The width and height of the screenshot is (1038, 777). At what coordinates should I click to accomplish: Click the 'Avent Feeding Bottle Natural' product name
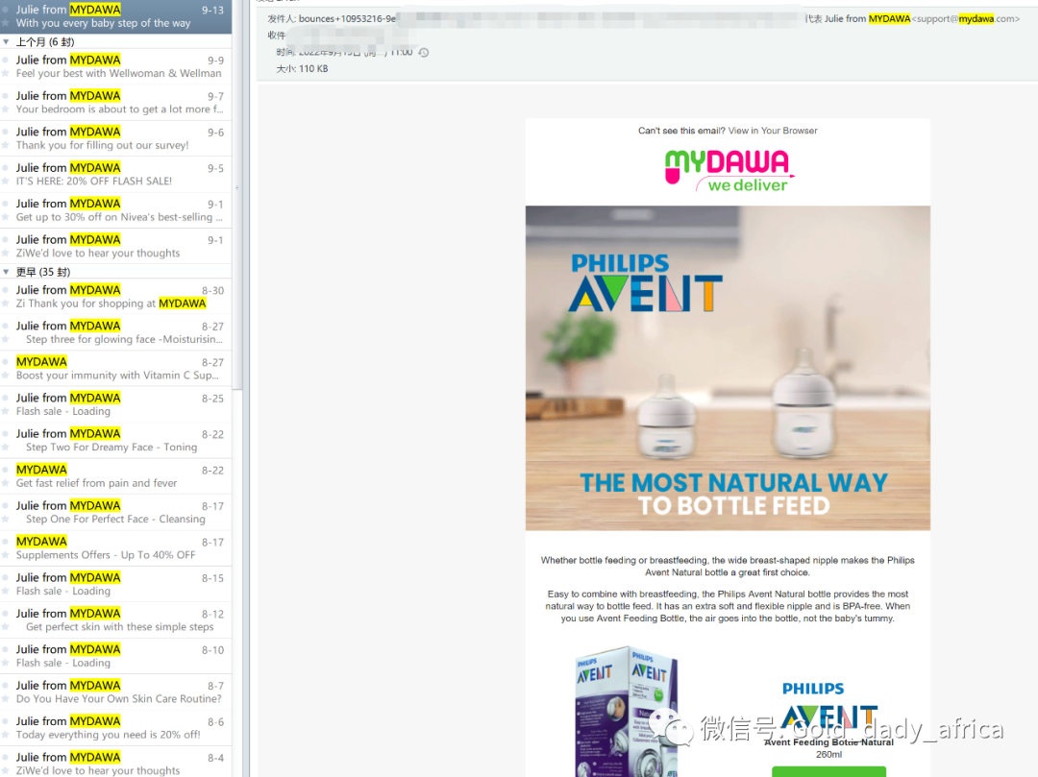point(828,742)
